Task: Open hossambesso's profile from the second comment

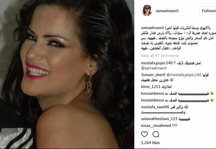Action: tap(153, 100)
